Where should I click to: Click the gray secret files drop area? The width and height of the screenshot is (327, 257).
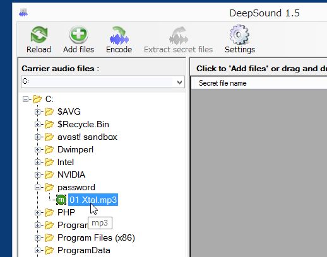point(259,173)
